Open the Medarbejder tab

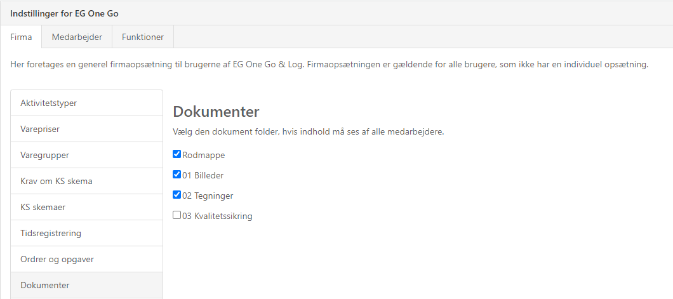[x=77, y=37]
